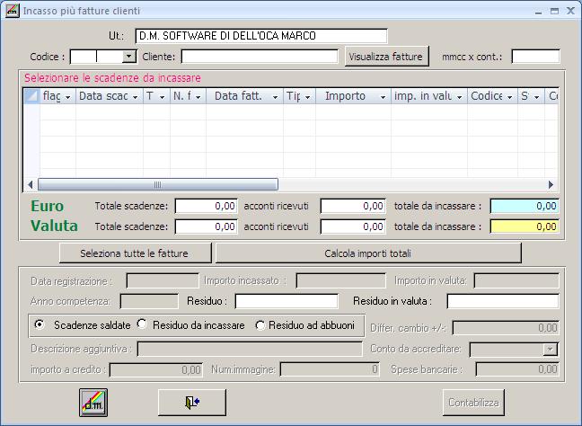Image resolution: width=582 pixels, height=426 pixels.
Task: Click into the Cliente text field
Action: coord(260,57)
